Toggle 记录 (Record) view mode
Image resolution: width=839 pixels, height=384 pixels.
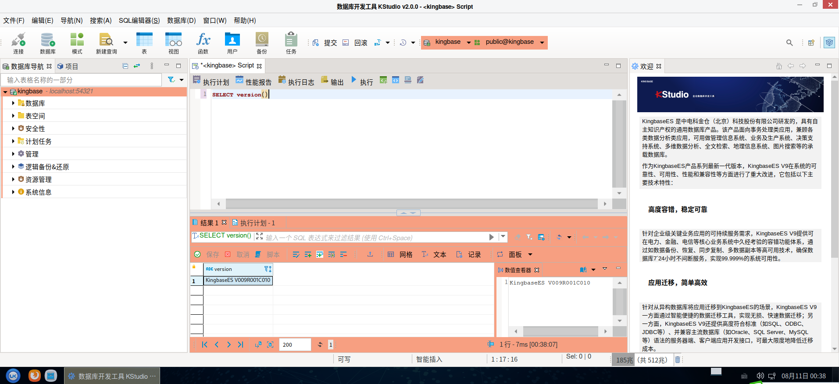pos(468,255)
